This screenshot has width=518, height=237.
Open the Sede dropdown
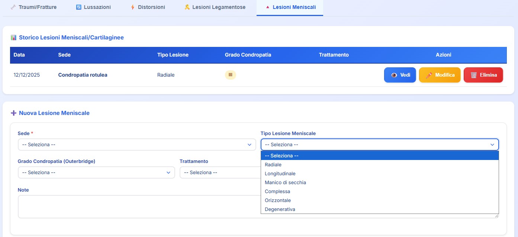pos(136,145)
